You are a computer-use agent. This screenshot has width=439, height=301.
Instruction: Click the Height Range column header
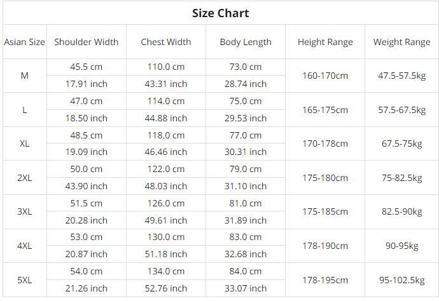click(x=325, y=42)
